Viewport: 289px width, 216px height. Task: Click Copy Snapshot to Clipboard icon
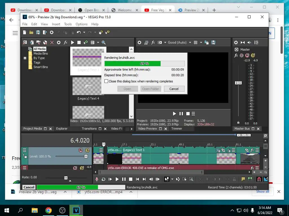click(x=207, y=43)
